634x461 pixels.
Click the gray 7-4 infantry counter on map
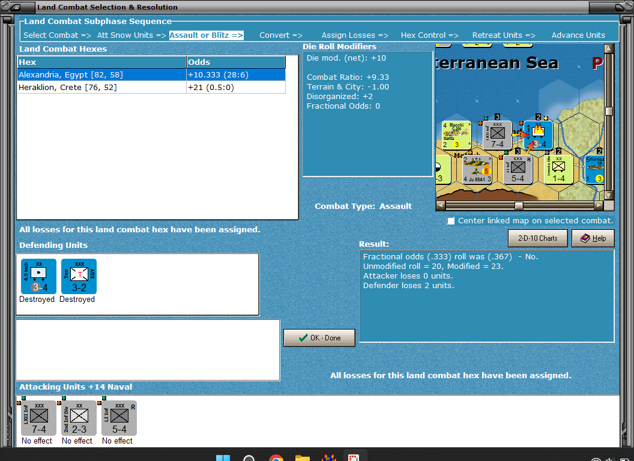pyautogui.click(x=497, y=135)
